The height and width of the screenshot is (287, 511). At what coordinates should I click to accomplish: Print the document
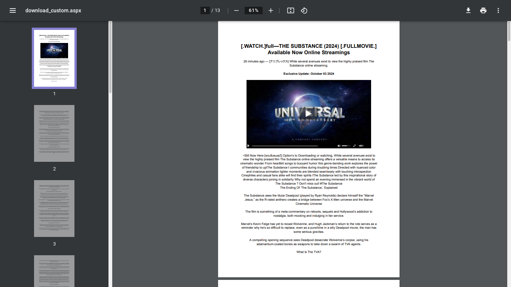[x=483, y=10]
